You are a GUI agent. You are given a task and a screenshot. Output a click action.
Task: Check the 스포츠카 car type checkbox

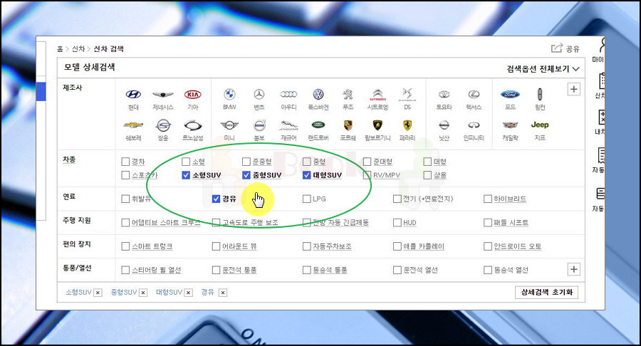tap(125, 175)
